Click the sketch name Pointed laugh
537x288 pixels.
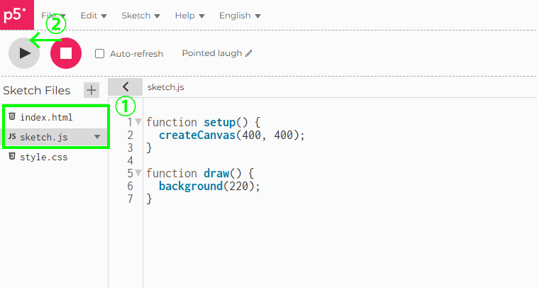coord(211,54)
